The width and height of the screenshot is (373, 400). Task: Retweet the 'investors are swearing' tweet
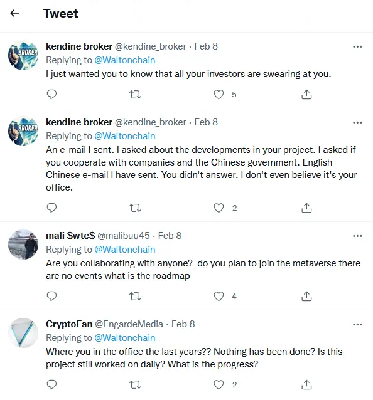[135, 95]
